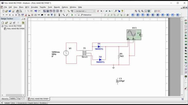Select the XSC1 oscilloscope instrument
Image resolution: width=188 pixels, height=105 pixels.
[x=134, y=35]
